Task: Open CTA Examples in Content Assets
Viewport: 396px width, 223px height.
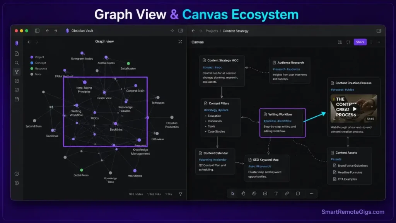Action: (x=345, y=179)
